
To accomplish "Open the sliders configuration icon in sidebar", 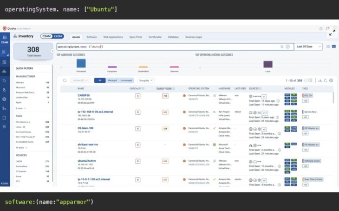I will tap(4, 127).
